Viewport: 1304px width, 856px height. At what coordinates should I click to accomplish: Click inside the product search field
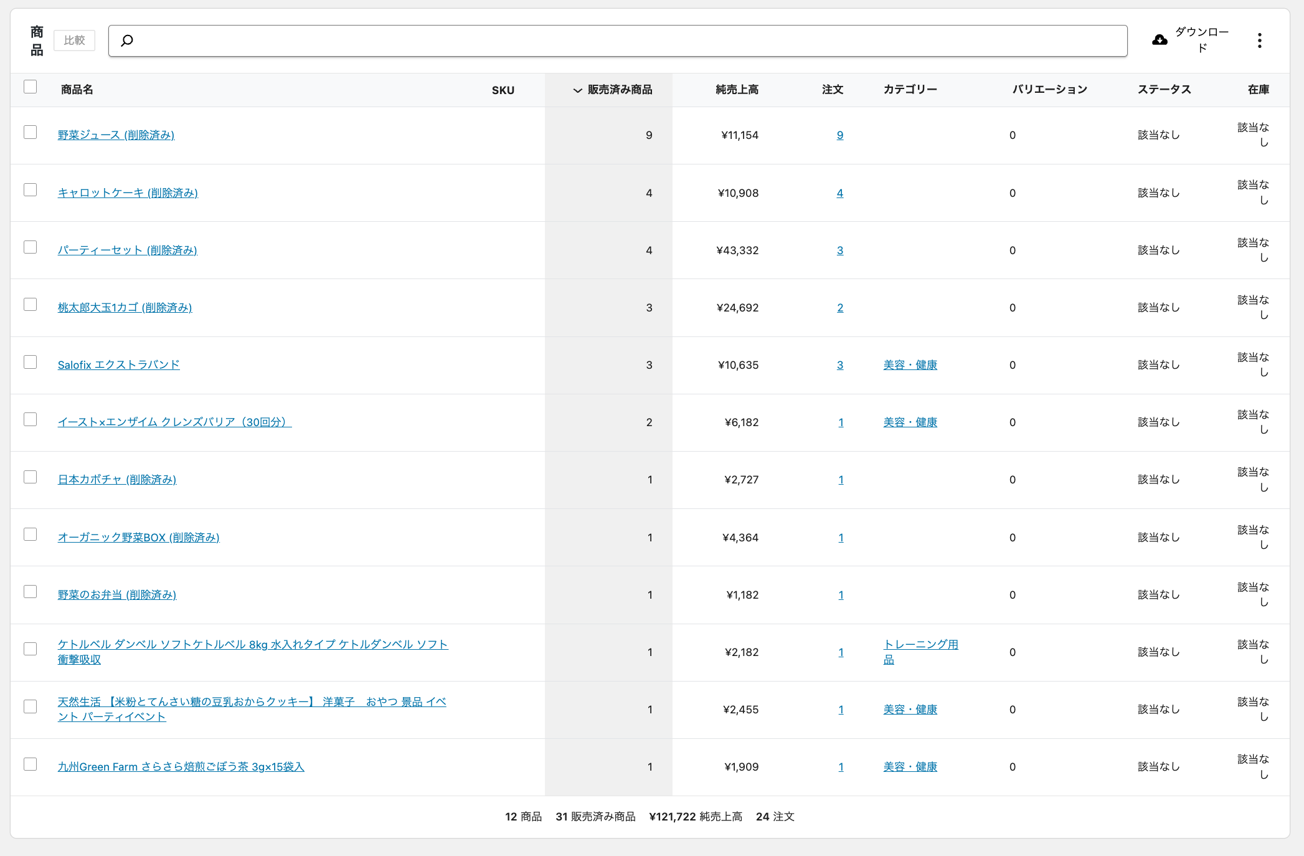tap(623, 40)
